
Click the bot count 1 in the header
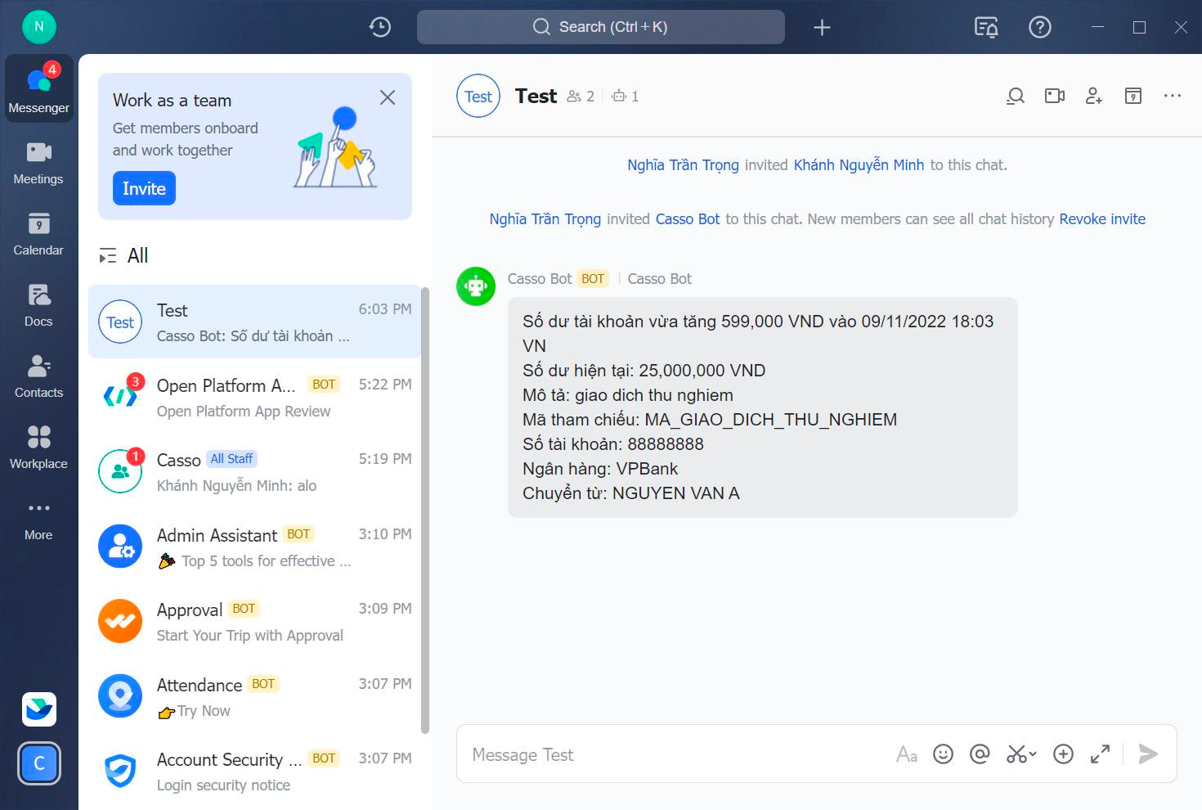(x=626, y=97)
